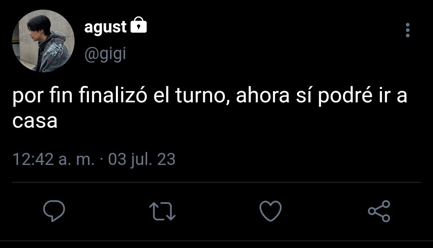
Task: Click the word finalizó in tweet text
Action: pos(113,96)
